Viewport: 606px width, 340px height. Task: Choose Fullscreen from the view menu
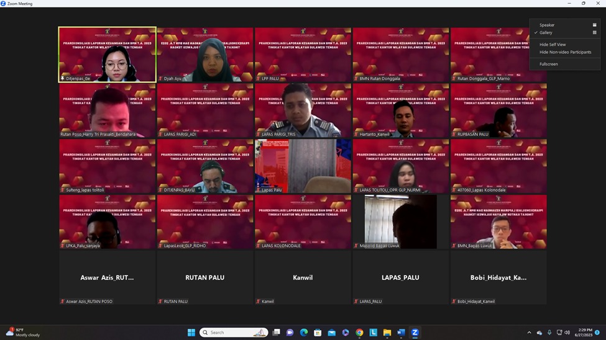pyautogui.click(x=548, y=64)
